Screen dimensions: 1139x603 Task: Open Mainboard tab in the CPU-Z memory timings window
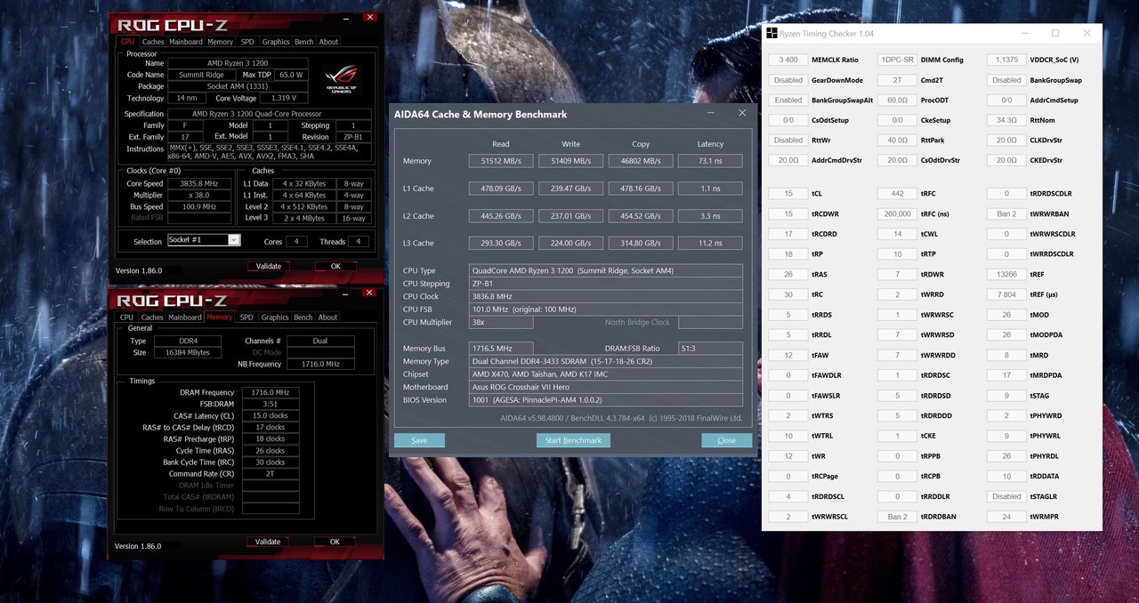[185, 318]
